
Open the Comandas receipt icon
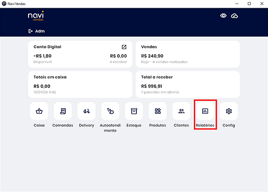(x=63, y=111)
